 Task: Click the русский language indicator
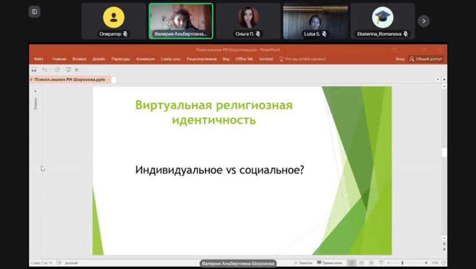[71, 263]
